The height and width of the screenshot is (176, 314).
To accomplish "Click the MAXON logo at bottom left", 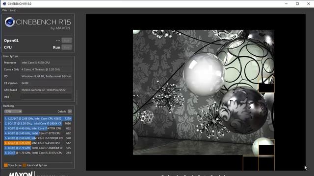I will pyautogui.click(x=21, y=174).
